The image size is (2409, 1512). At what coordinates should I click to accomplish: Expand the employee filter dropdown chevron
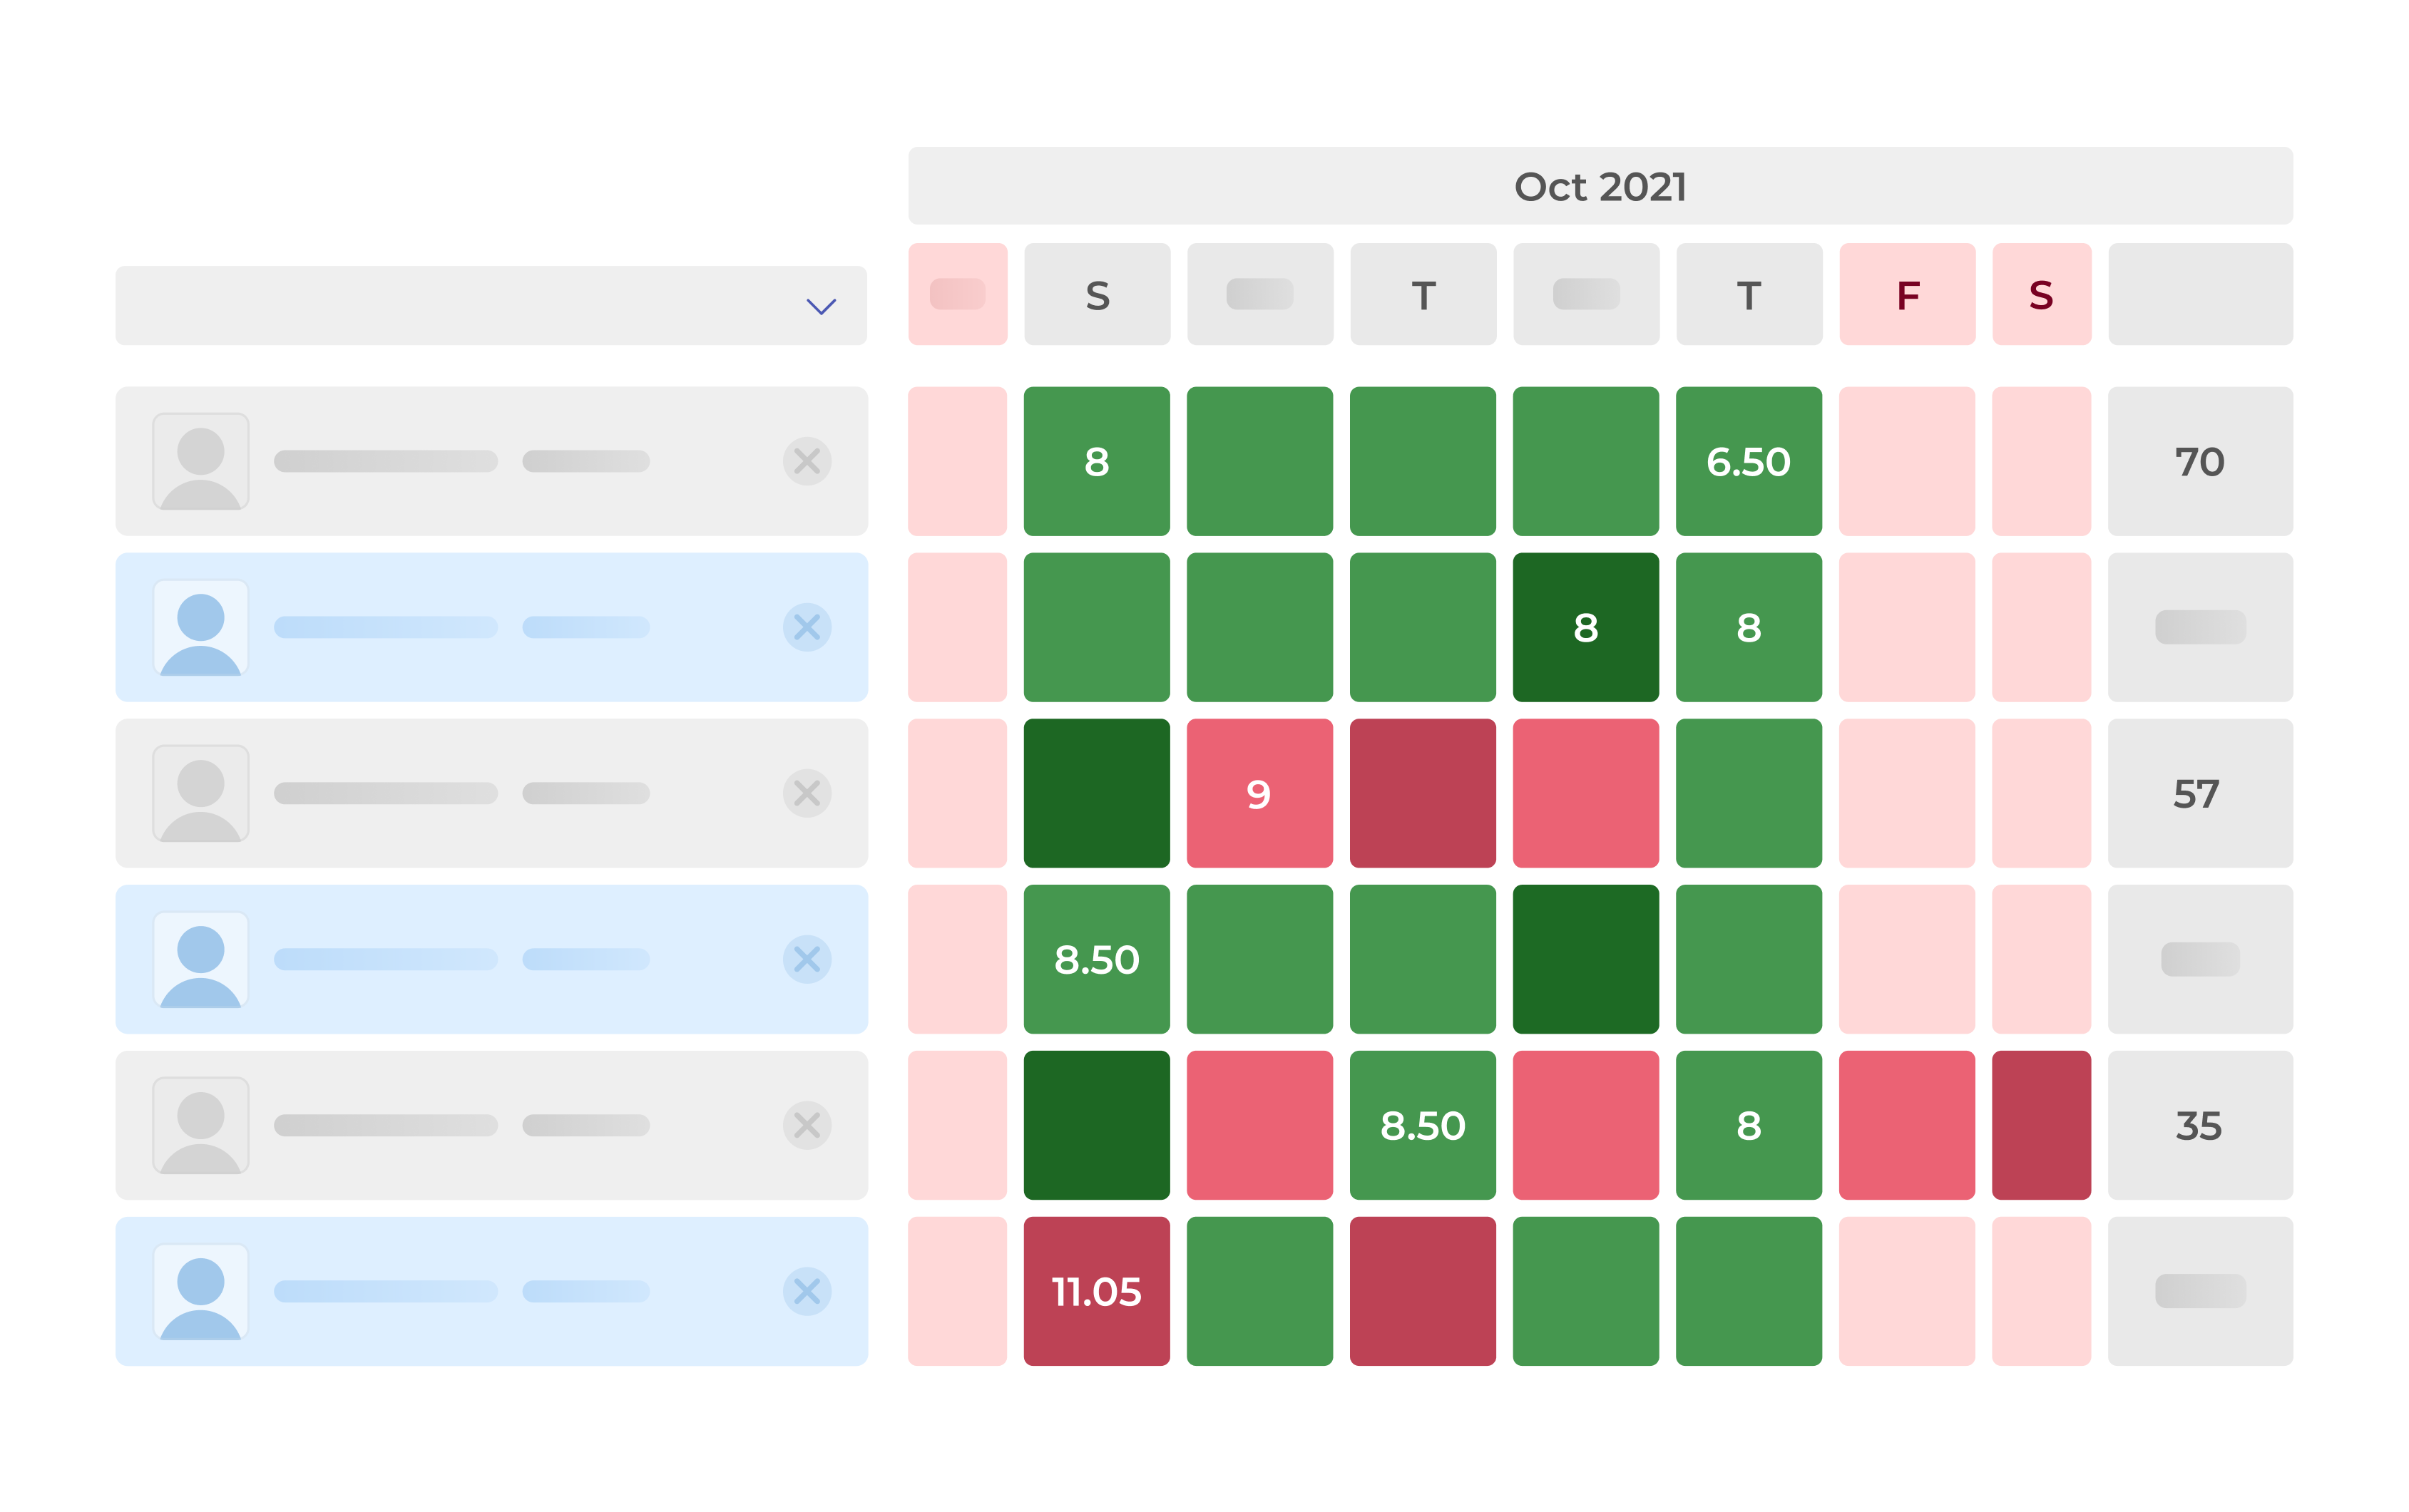pos(820,306)
